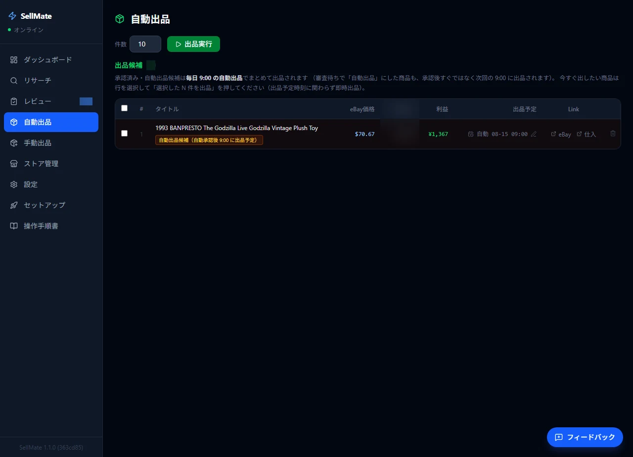The image size is (633, 457).
Task: Click the 08-15 09:00 schedule time
Action: (509, 134)
